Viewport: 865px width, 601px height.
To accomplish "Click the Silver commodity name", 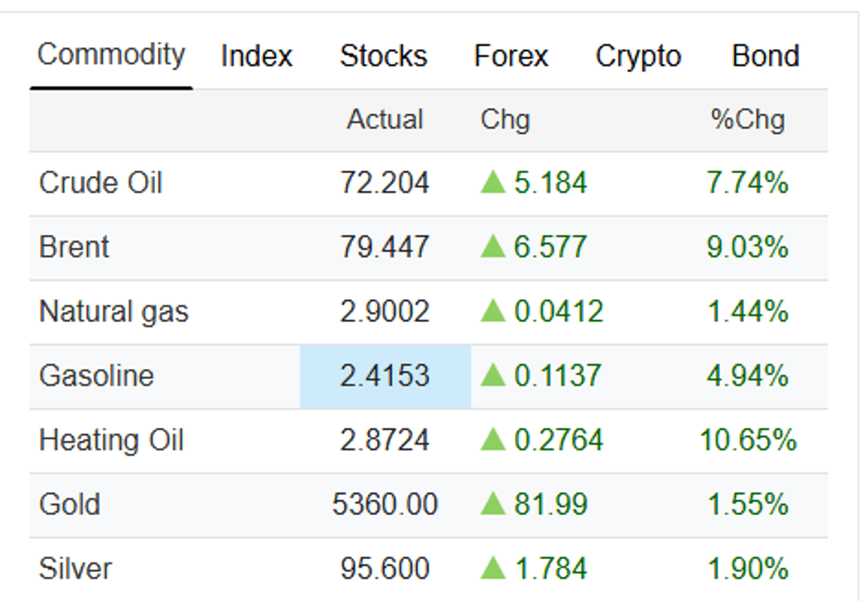I will click(75, 568).
